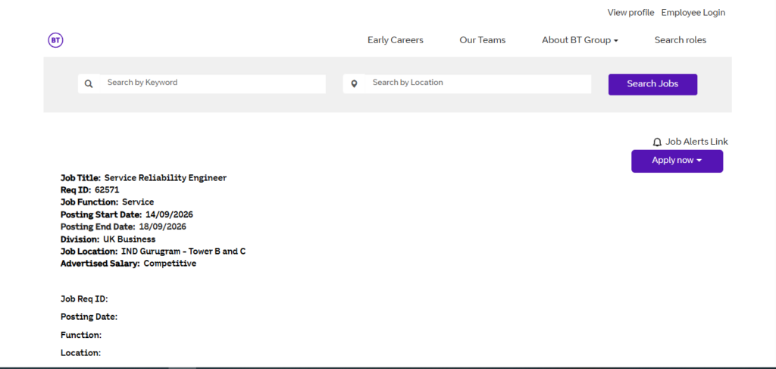
Task: Select the Division value UK Business
Action: click(x=129, y=239)
